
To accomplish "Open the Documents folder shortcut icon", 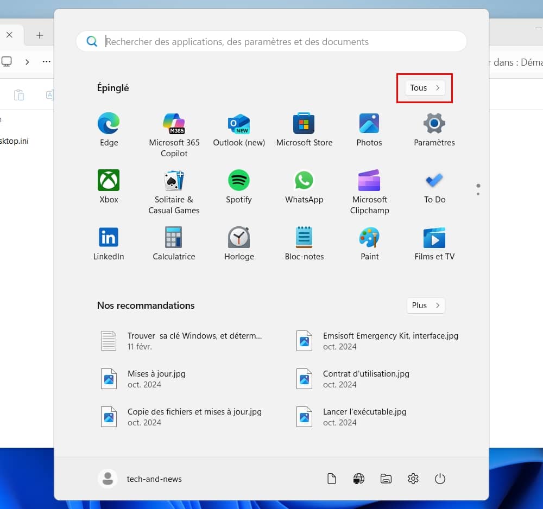I will [331, 479].
